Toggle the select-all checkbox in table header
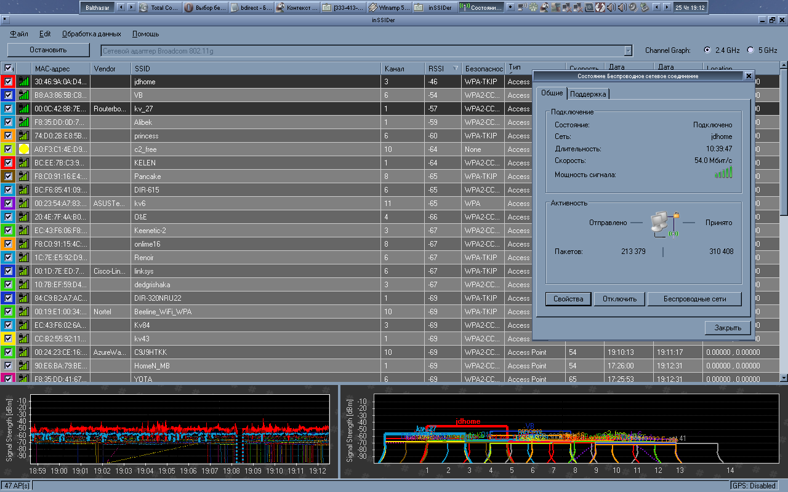The image size is (788, 492). [x=9, y=68]
